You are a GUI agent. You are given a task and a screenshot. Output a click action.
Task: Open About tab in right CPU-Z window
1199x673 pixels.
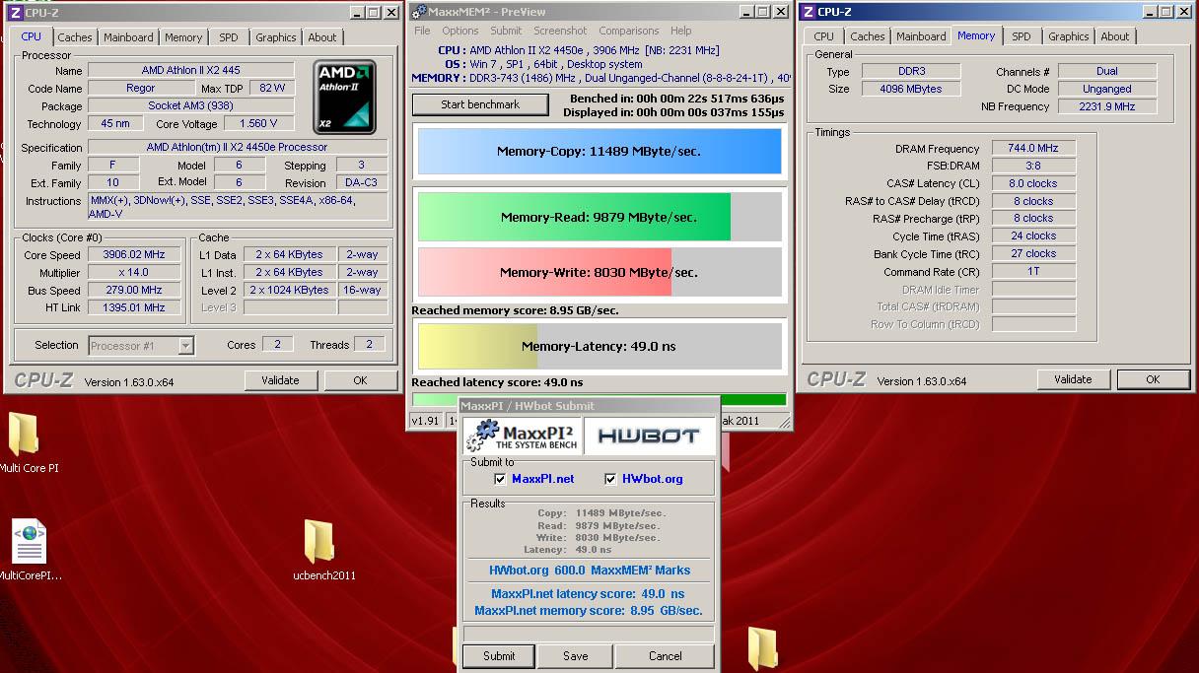[x=1115, y=36]
